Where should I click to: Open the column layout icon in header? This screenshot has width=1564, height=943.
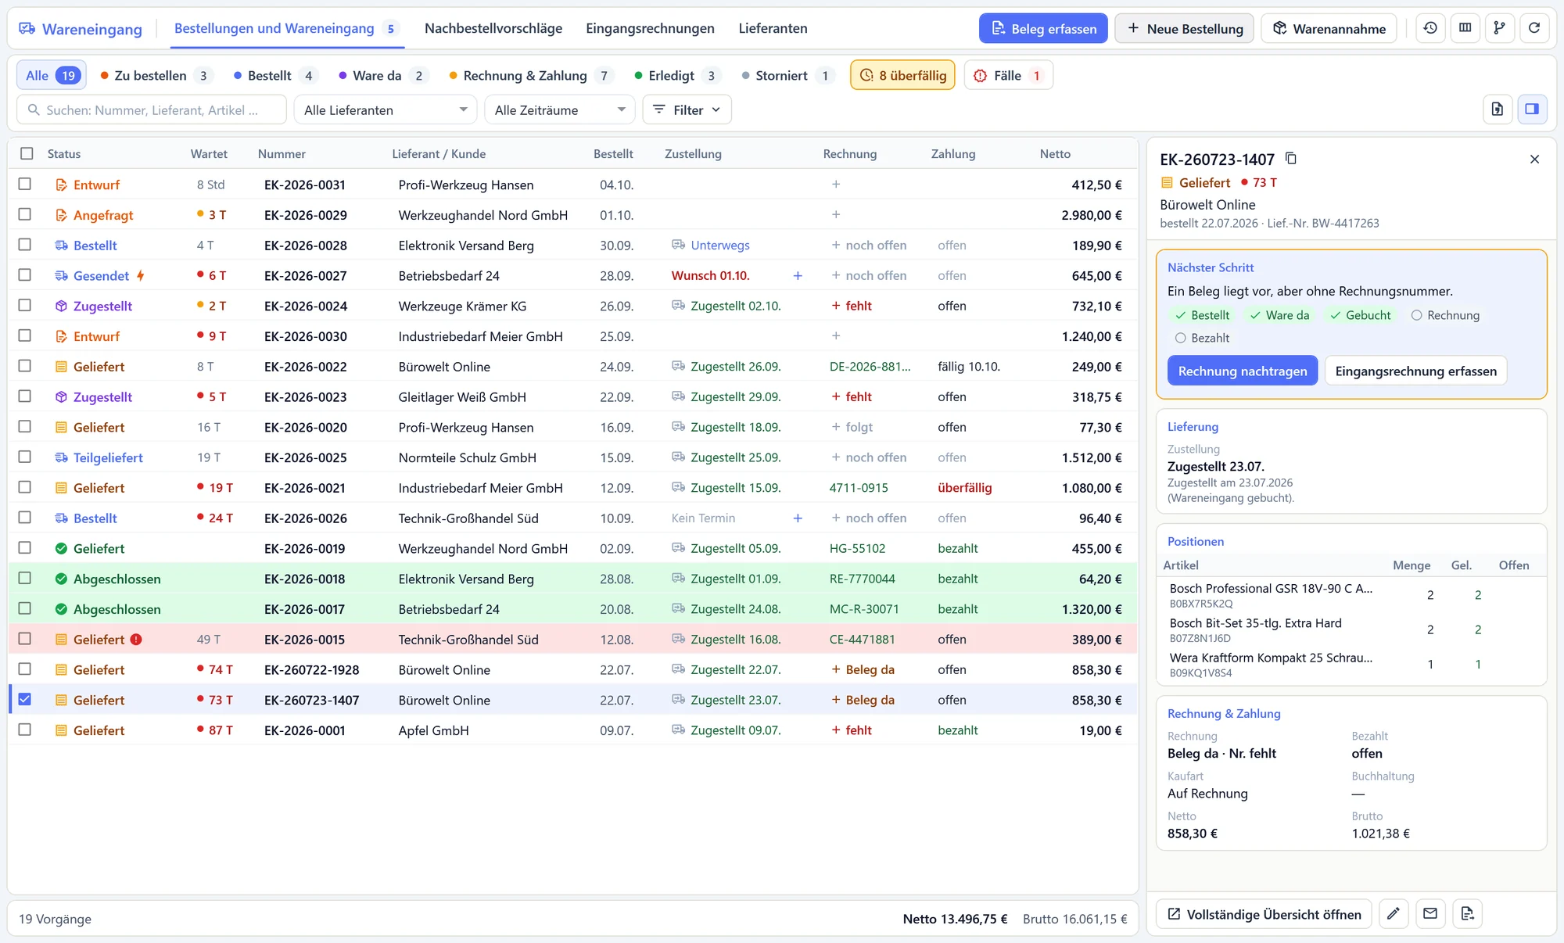click(x=1465, y=28)
